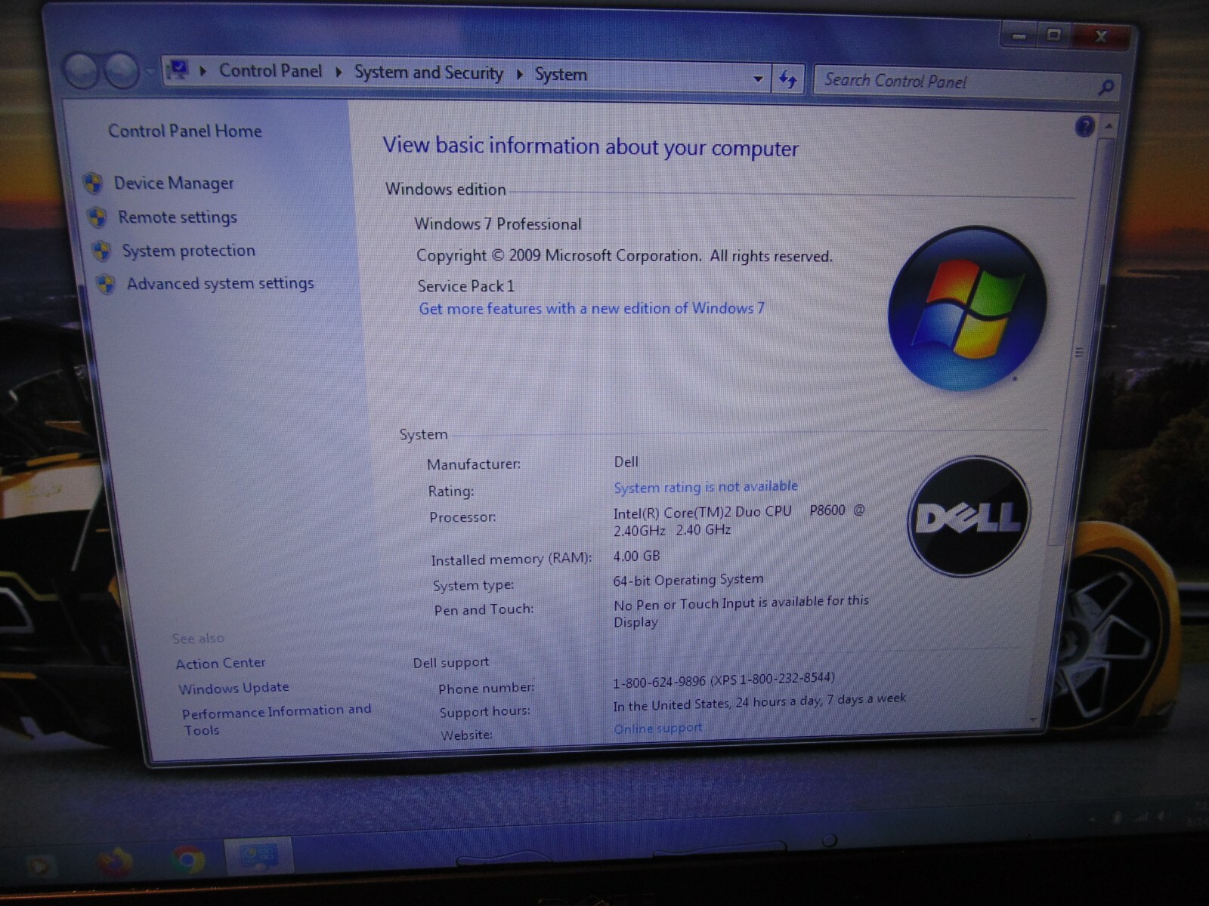
Task: Open Remote settings link
Action: tap(178, 217)
